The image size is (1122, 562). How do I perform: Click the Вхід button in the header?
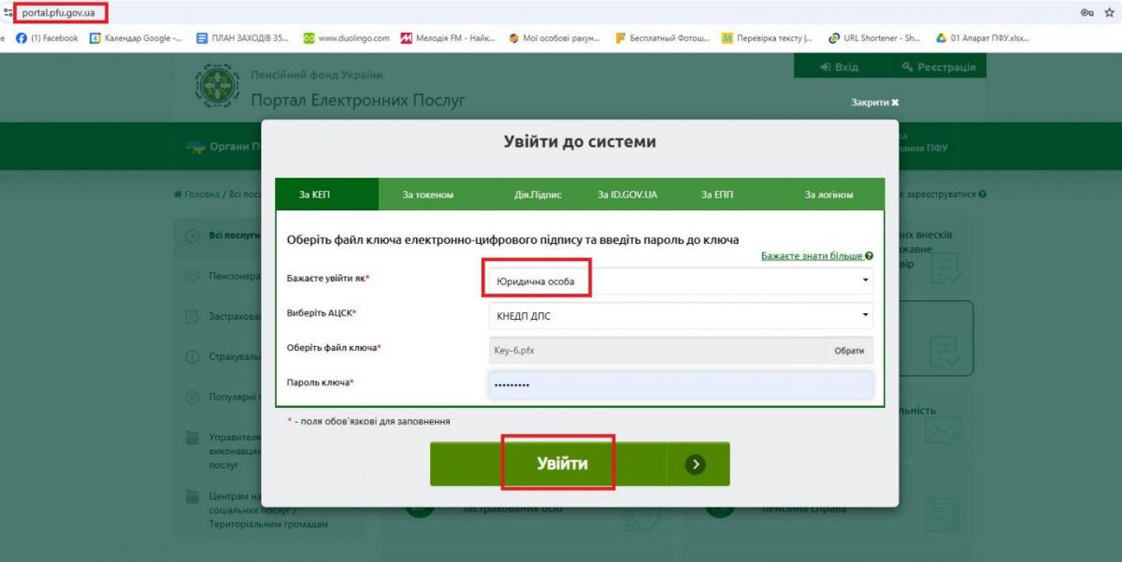click(x=840, y=67)
